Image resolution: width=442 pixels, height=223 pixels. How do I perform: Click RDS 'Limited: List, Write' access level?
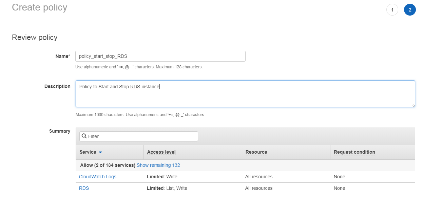coord(167,188)
